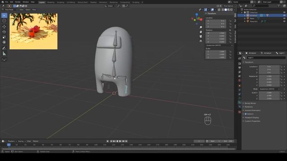Click the timeline current frame marker
Viewport: 287px width, 161px height.
pos(9,145)
